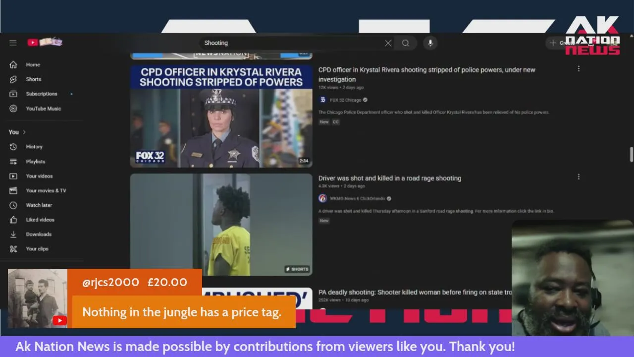The image size is (634, 357).
Task: Click the Ak Nation News logo
Action: [592, 35]
